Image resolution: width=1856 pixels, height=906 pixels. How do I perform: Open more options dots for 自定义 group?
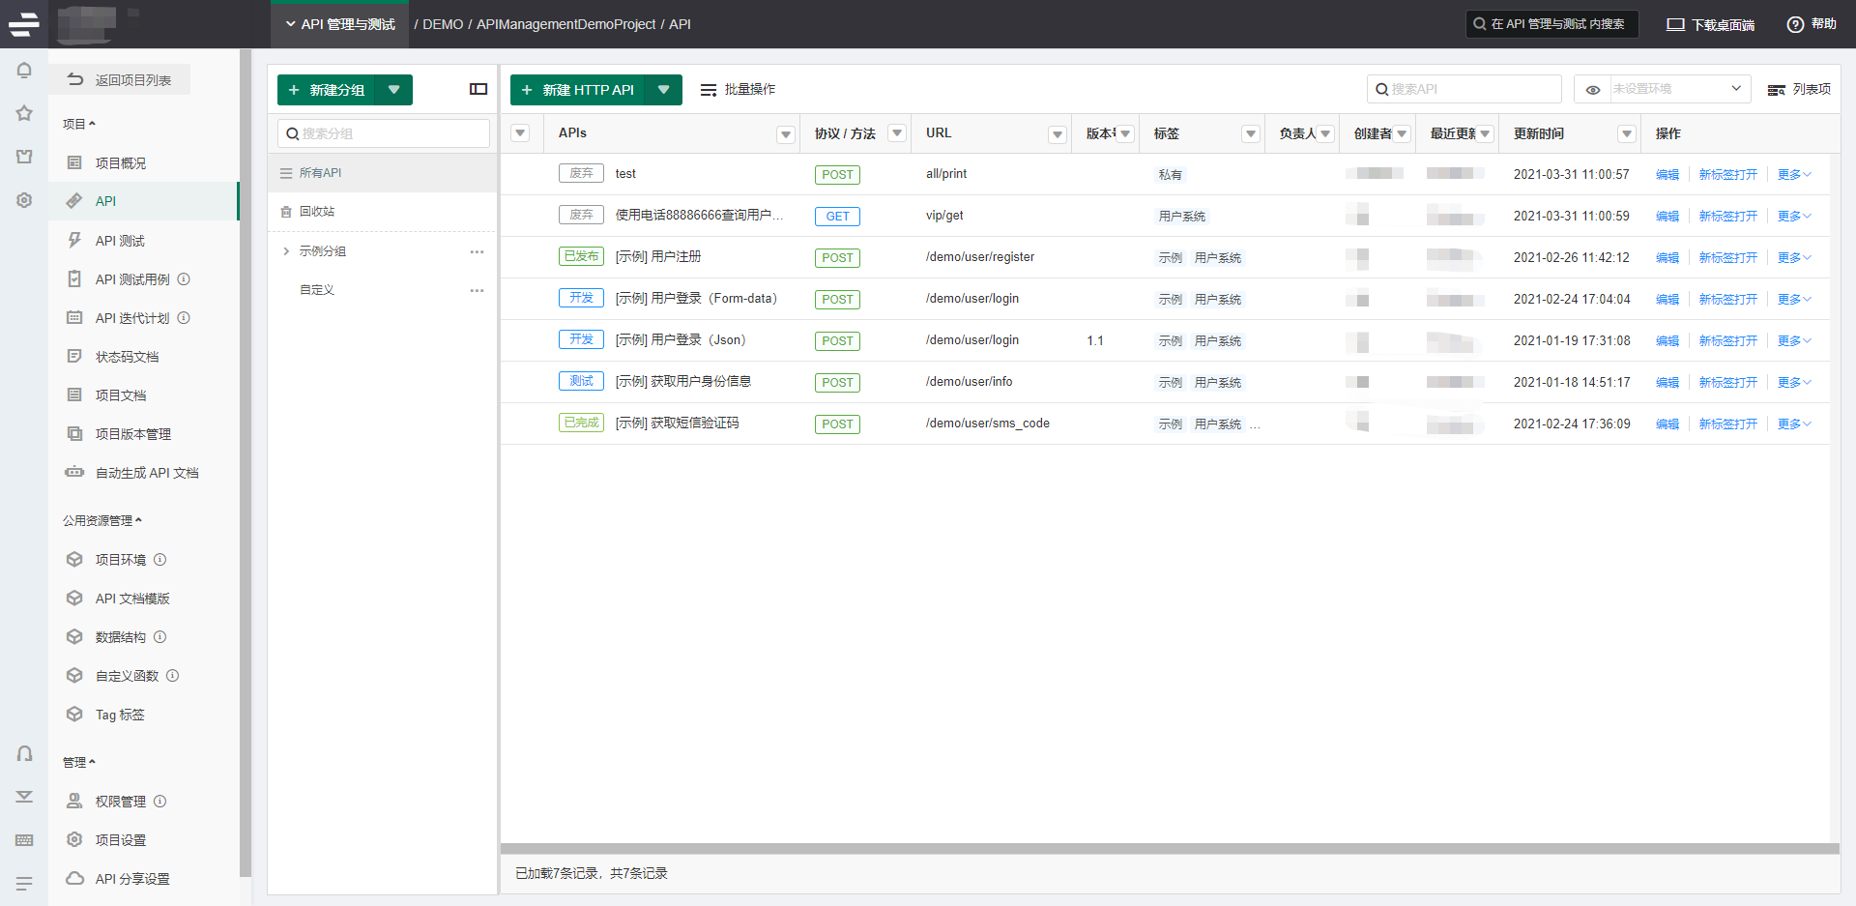point(477,290)
